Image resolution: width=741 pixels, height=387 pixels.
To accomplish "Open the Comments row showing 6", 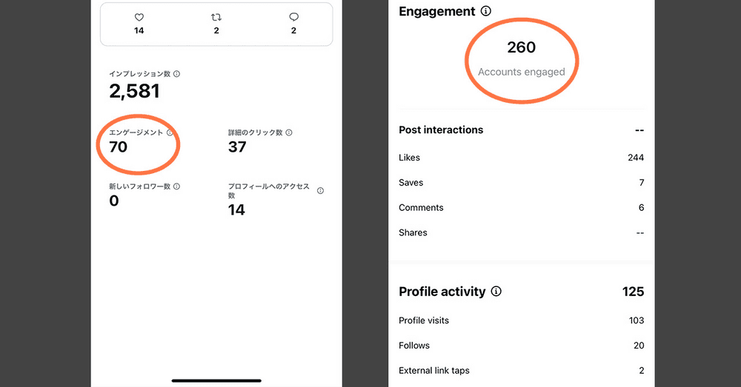I will point(521,208).
